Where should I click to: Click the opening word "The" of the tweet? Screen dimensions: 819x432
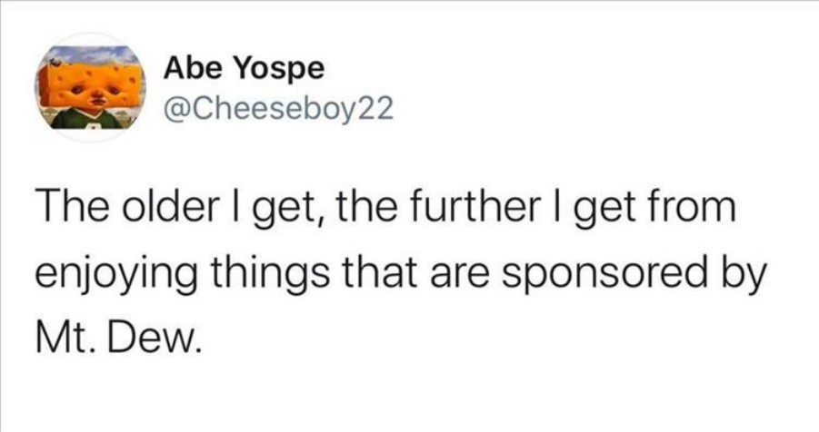click(75, 207)
